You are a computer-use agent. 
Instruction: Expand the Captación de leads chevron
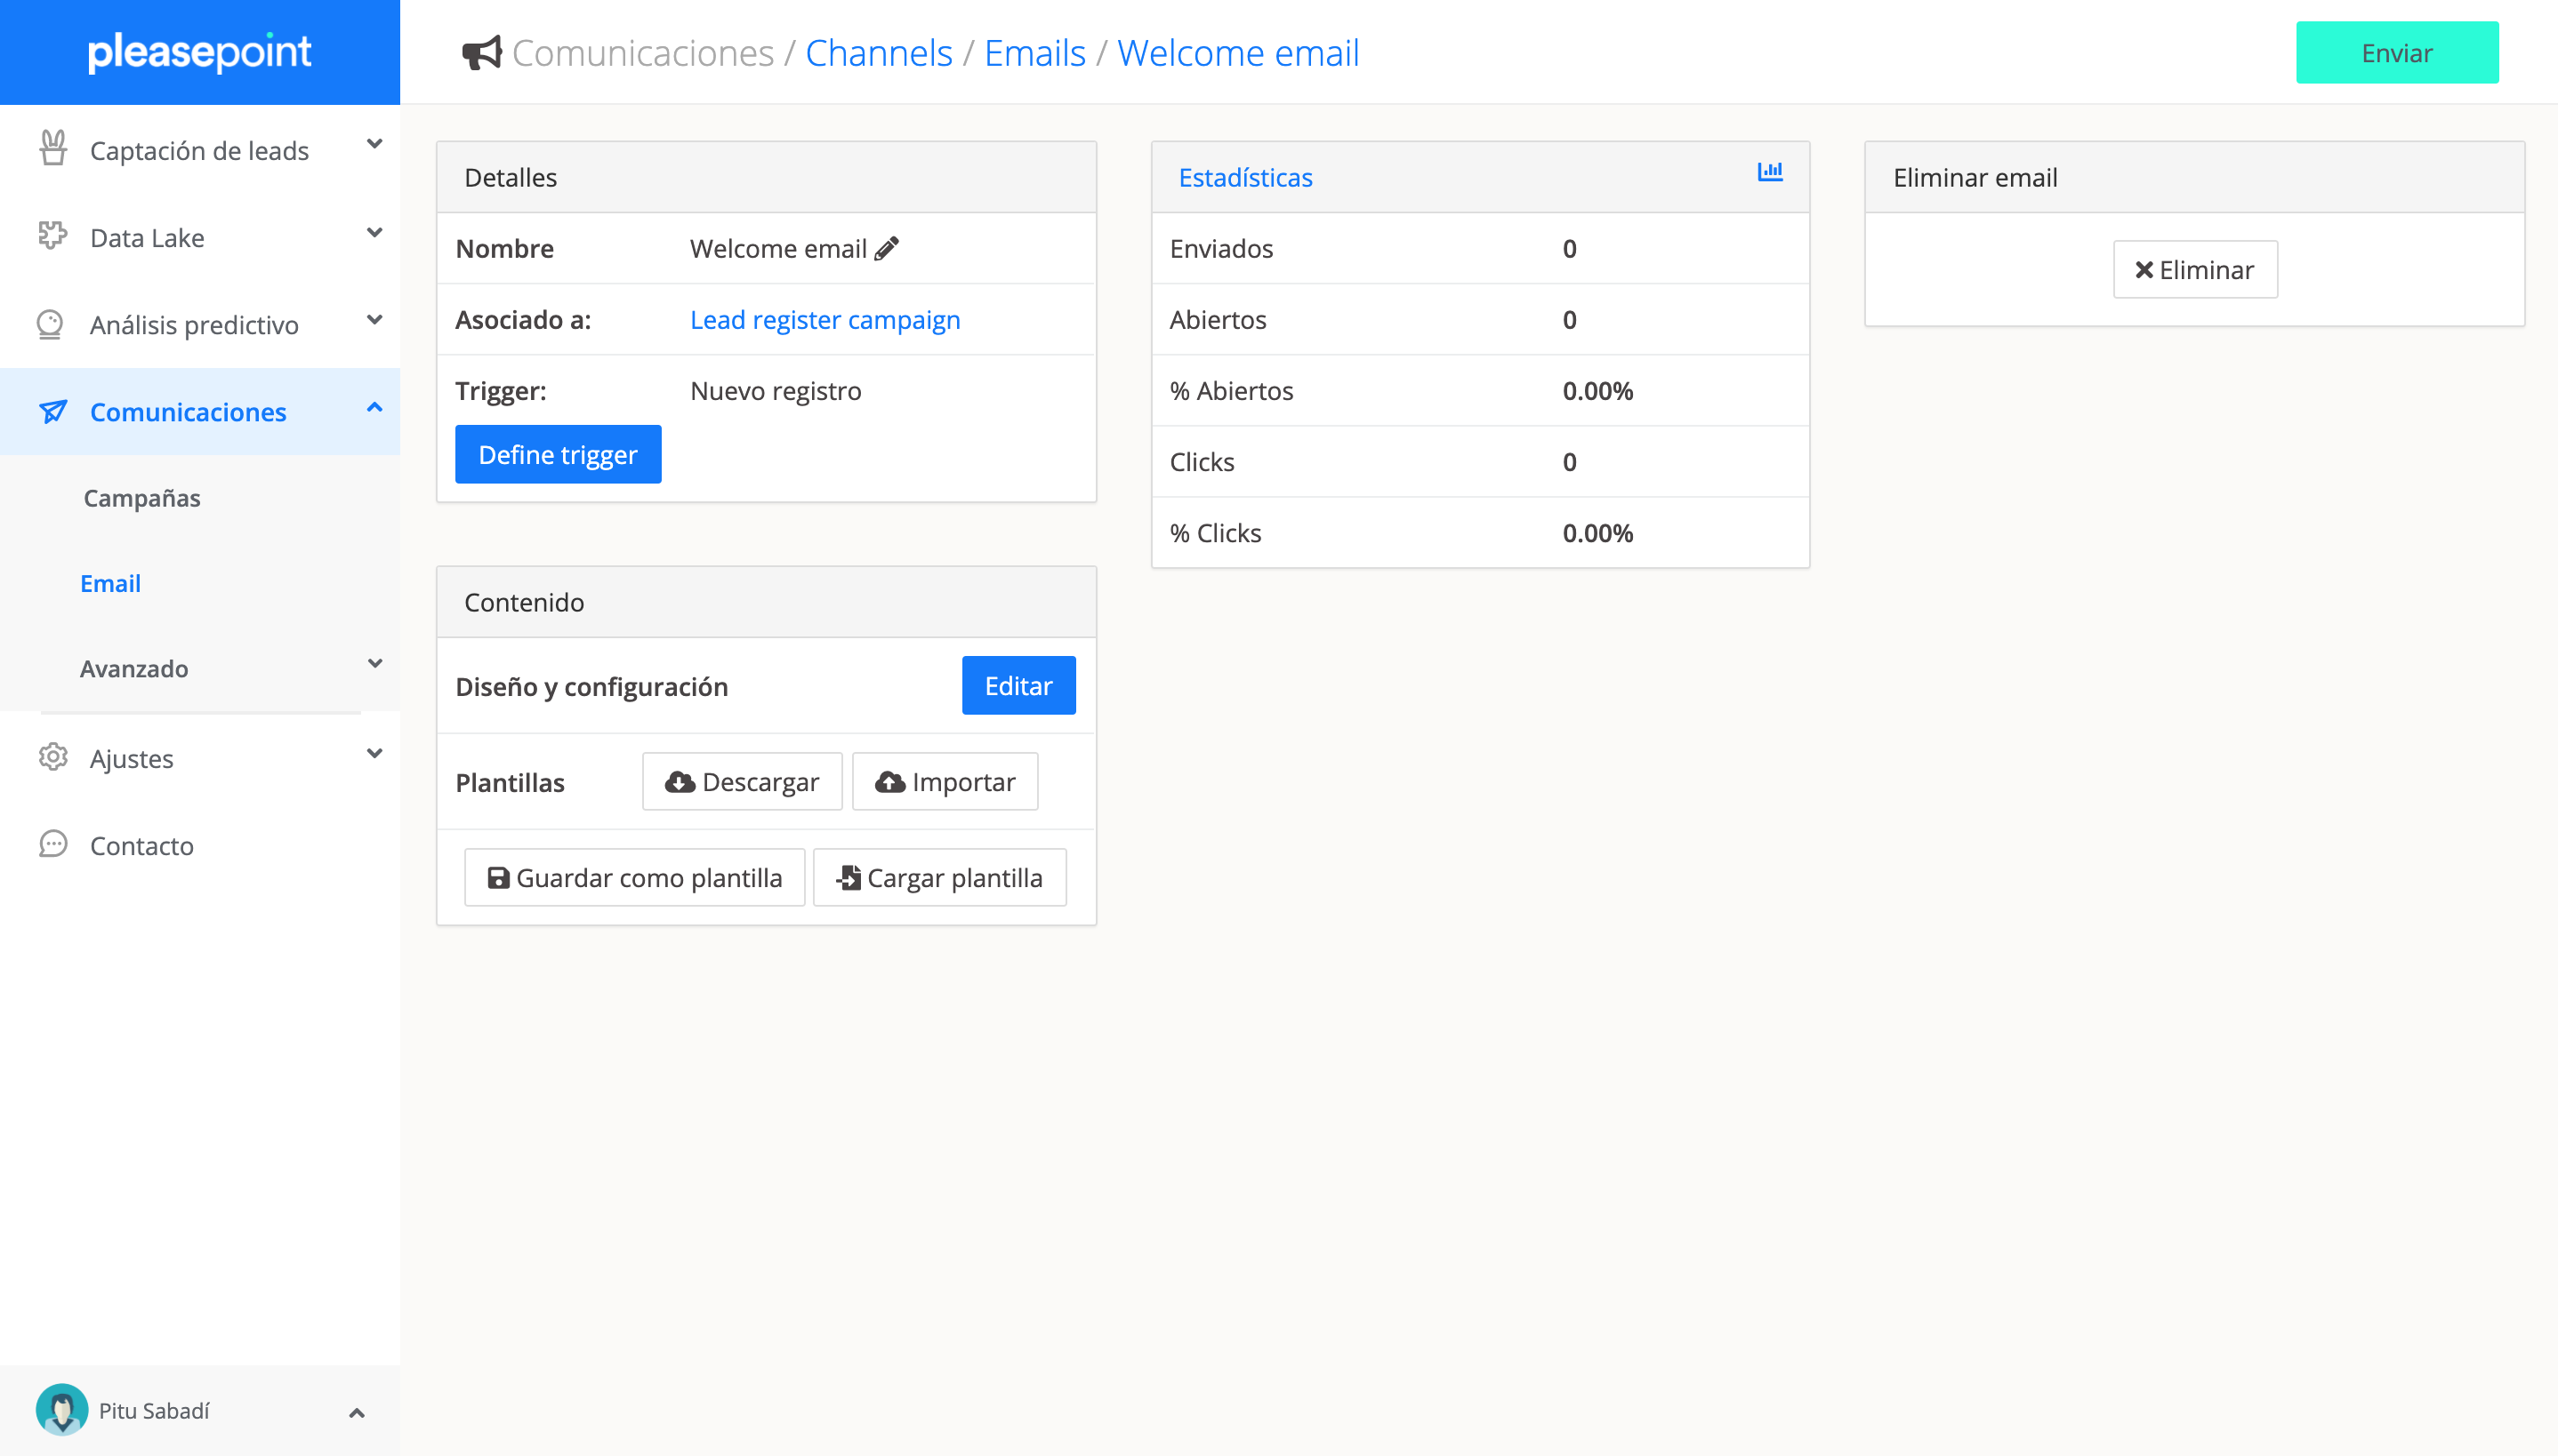[374, 145]
